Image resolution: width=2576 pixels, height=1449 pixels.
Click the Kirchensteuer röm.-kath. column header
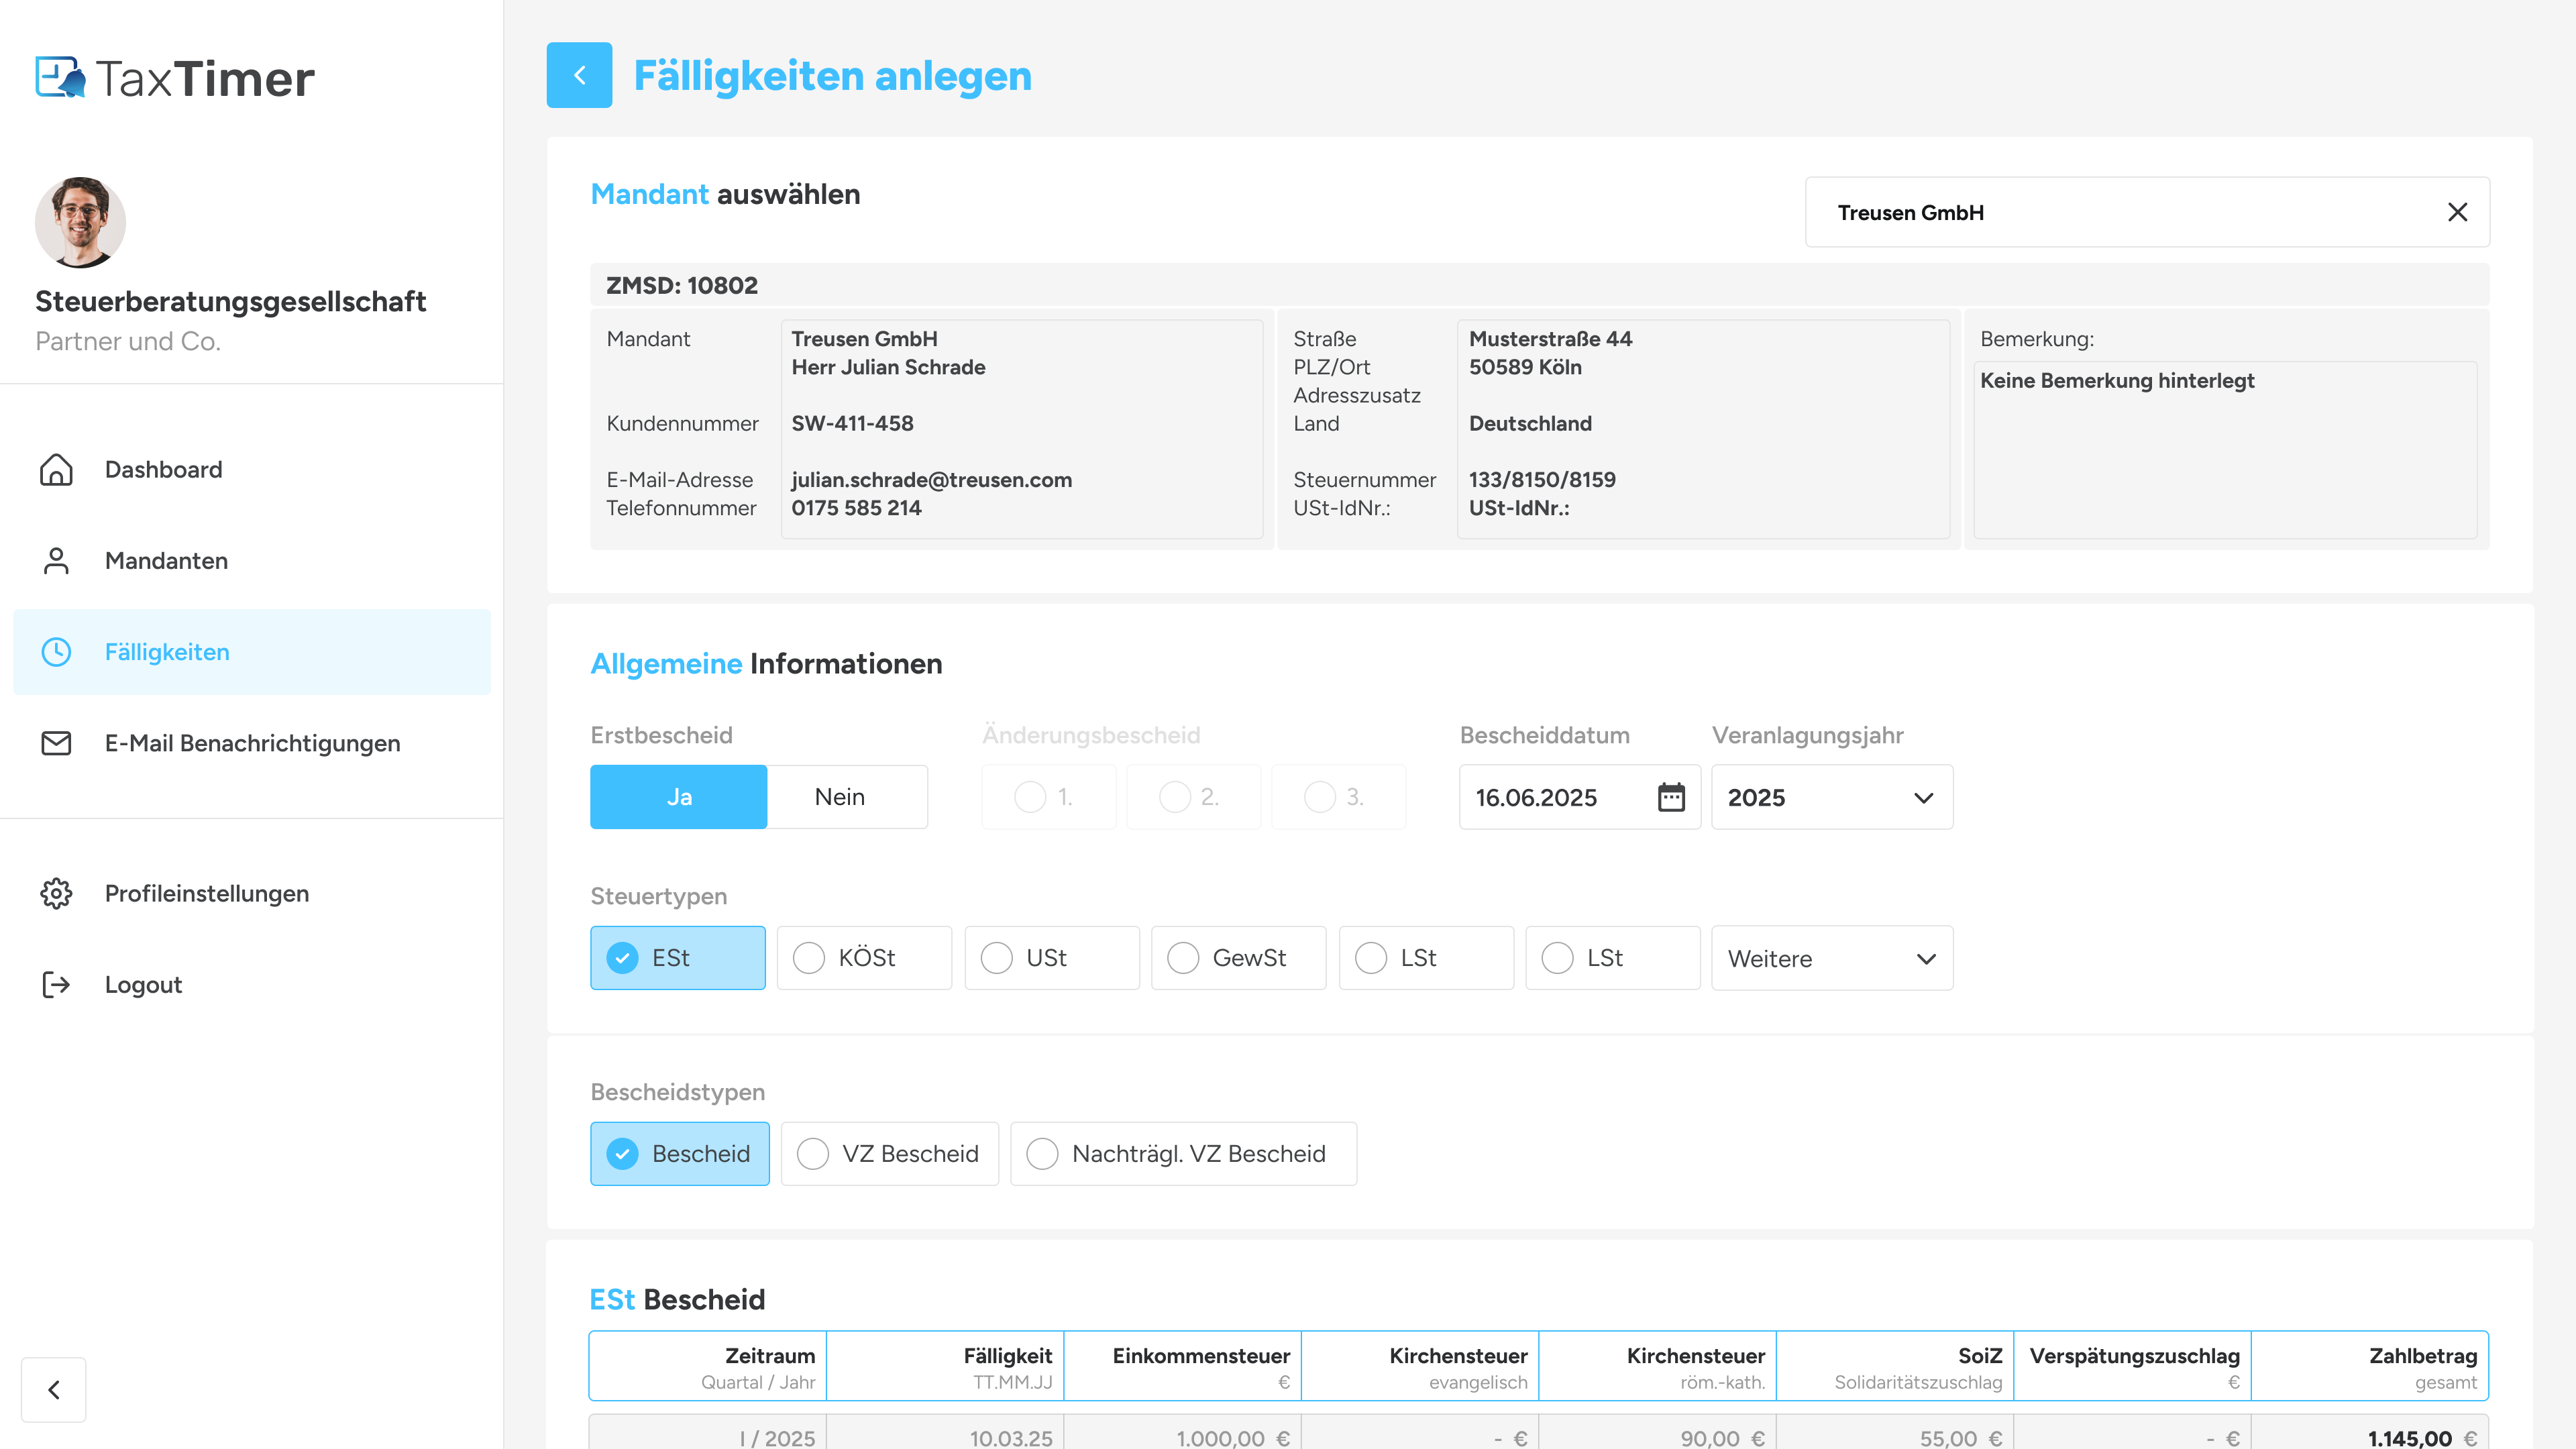click(1658, 1366)
